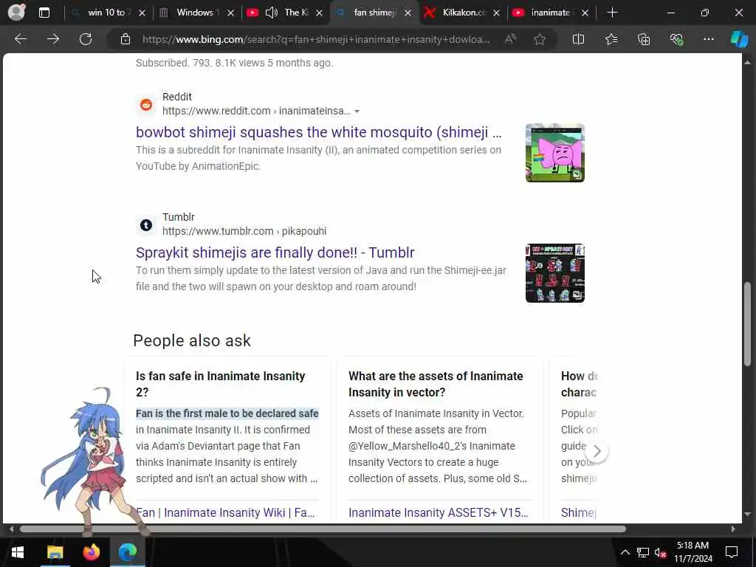This screenshot has height=567, width=756.
Task: Open the Tumblr pikapouhi URL
Action: pos(244,231)
